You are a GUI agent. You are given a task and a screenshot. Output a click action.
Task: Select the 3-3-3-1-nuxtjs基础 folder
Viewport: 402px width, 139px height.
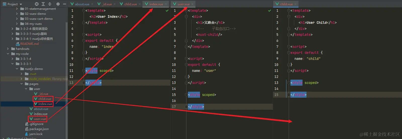[33, 34]
